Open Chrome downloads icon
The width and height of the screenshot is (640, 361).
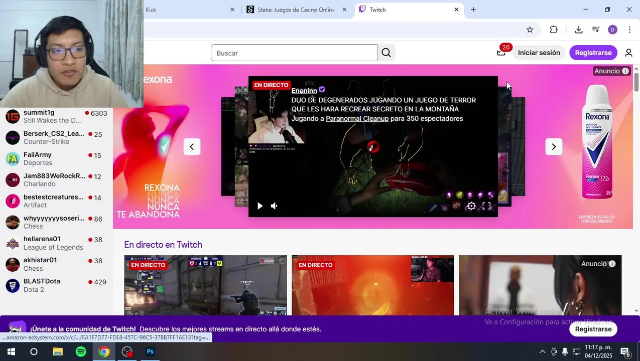pyautogui.click(x=578, y=30)
